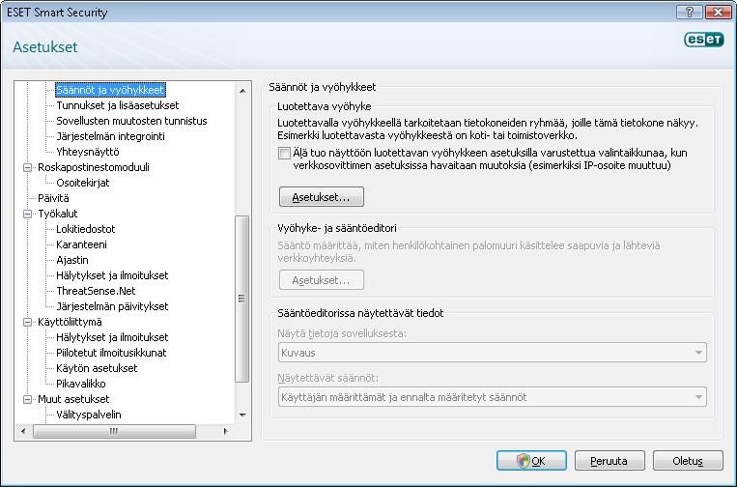This screenshot has width=737, height=487.
Task: Open Roskapostinestomoduuli settings
Action: [94, 167]
